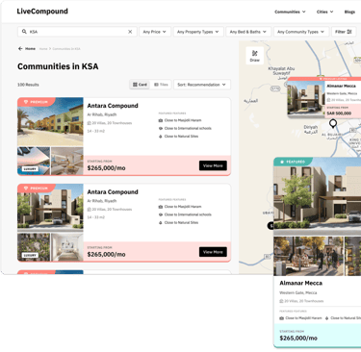Click View More on second Antara Compound

(x=213, y=252)
